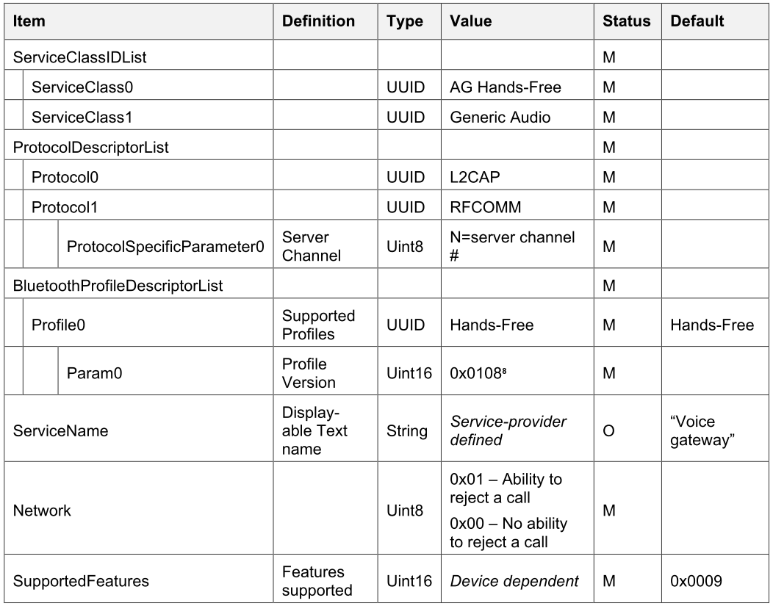Click the Type column header

404,22
